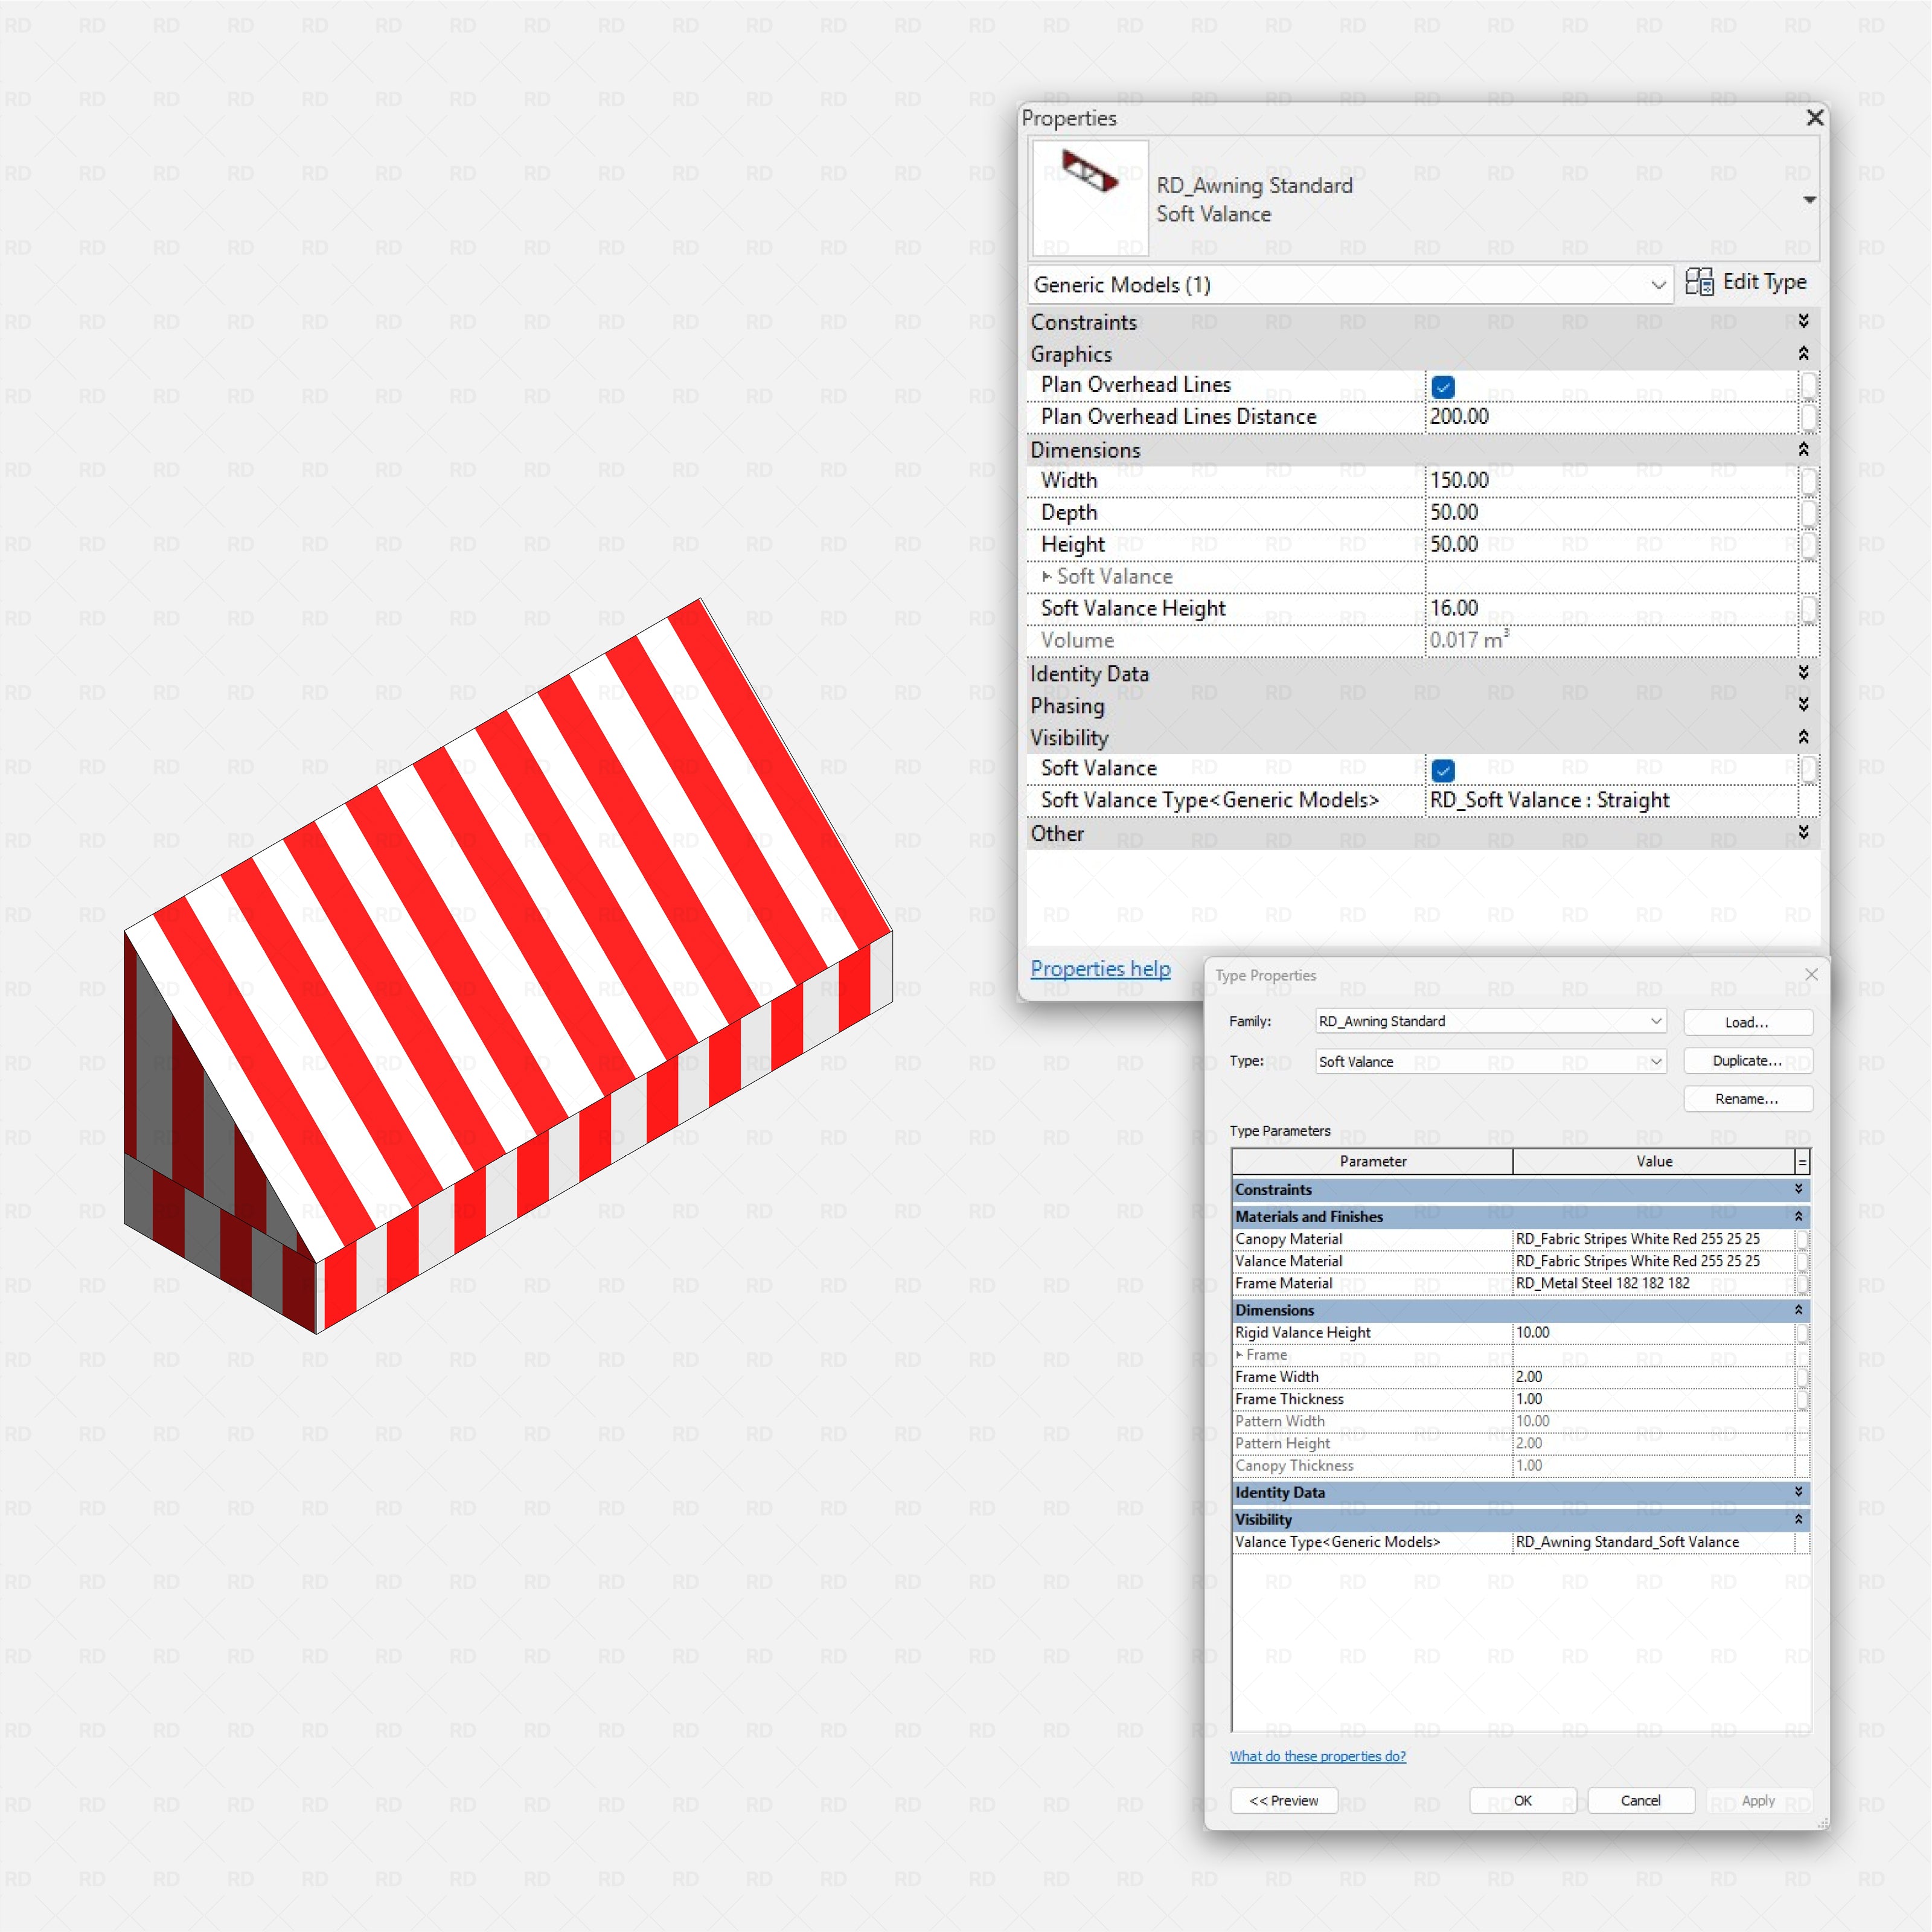Viewport: 1932px width, 1932px height.
Task: Toggle the Plan Overhead Lines checkbox
Action: click(x=1443, y=386)
